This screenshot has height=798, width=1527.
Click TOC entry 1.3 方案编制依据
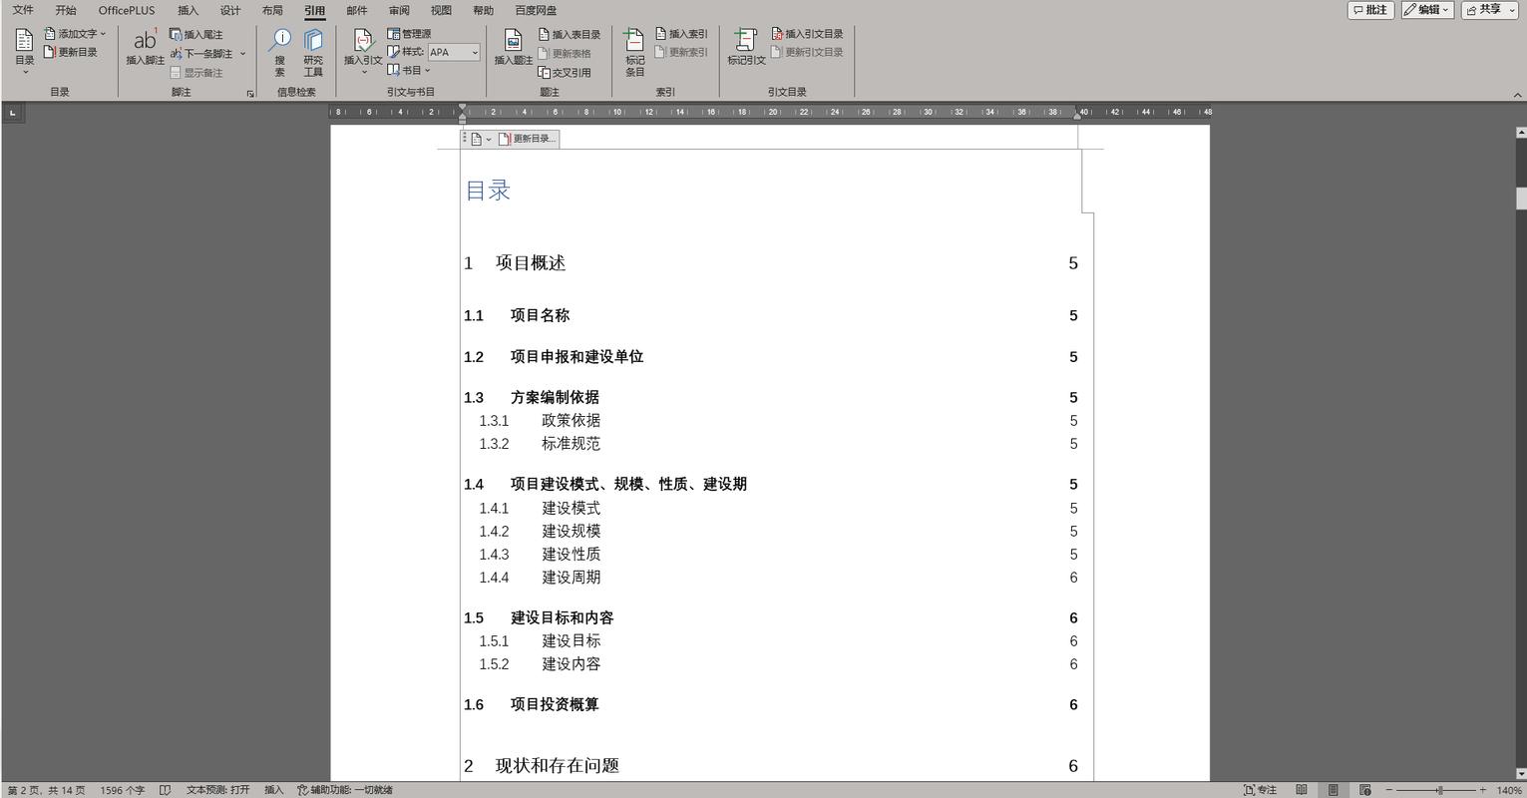(x=770, y=398)
